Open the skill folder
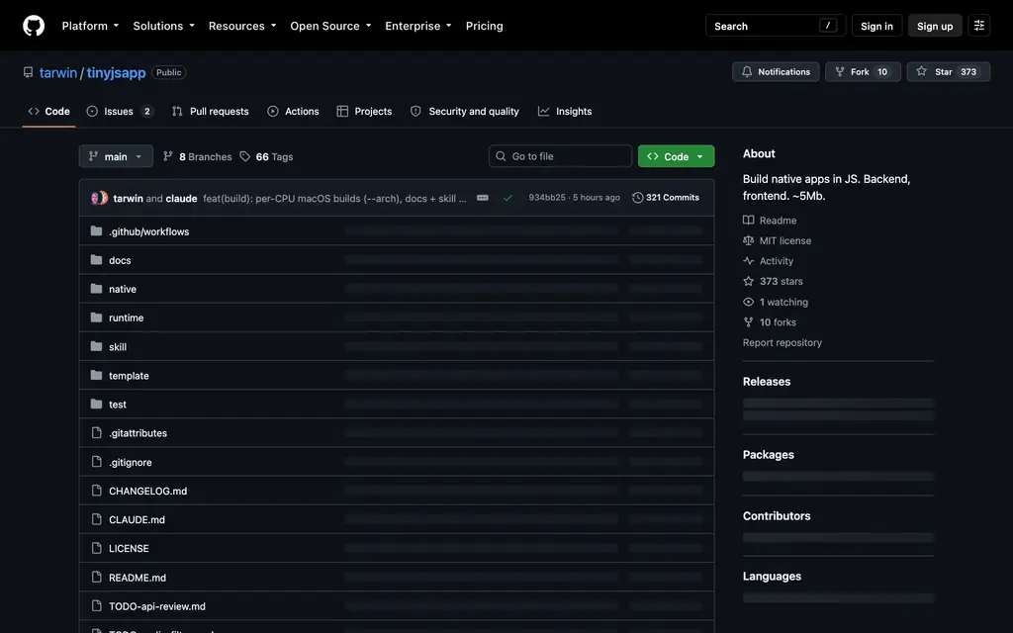Viewport: 1013px width, 633px height. [x=118, y=347]
